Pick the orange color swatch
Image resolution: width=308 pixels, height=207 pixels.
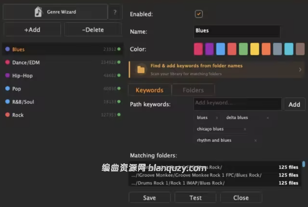tap(266, 49)
